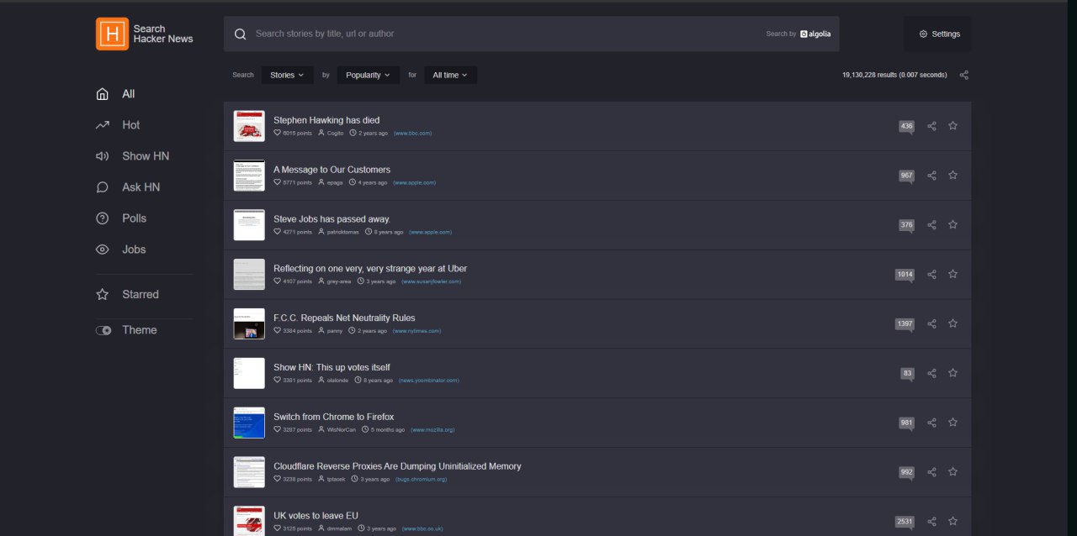This screenshot has height=536, width=1077.
Task: Share the Switch from Chrome to Firefox story
Action: click(931, 423)
